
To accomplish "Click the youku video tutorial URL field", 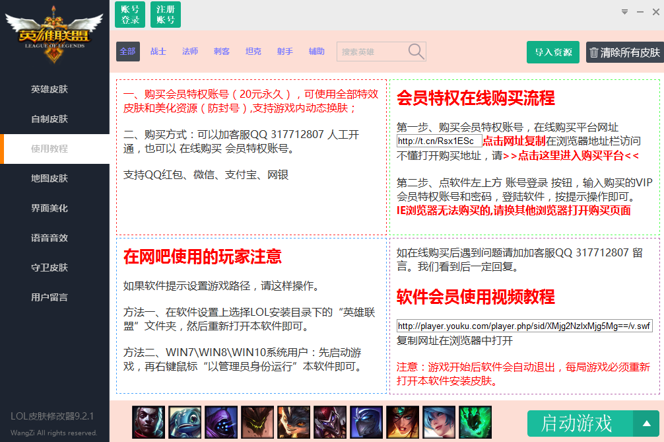I will click(524, 326).
